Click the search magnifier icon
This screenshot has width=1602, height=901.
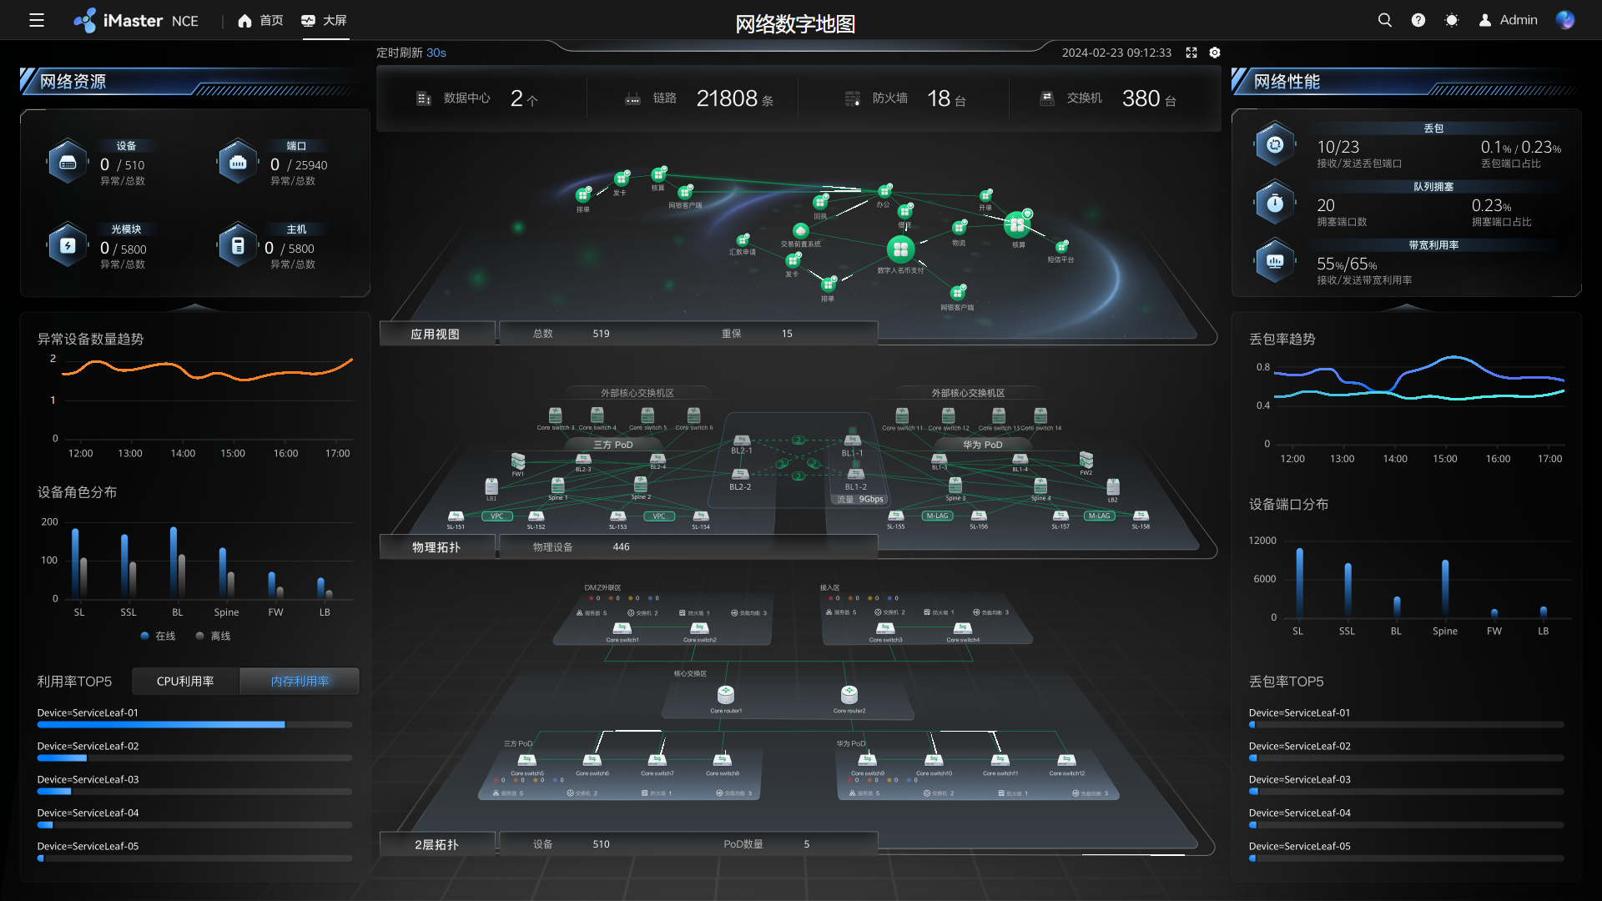(1384, 20)
